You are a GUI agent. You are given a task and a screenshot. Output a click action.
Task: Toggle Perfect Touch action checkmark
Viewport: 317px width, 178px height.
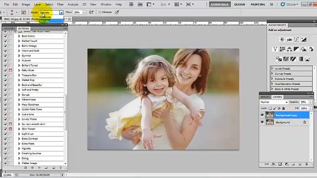[5, 41]
